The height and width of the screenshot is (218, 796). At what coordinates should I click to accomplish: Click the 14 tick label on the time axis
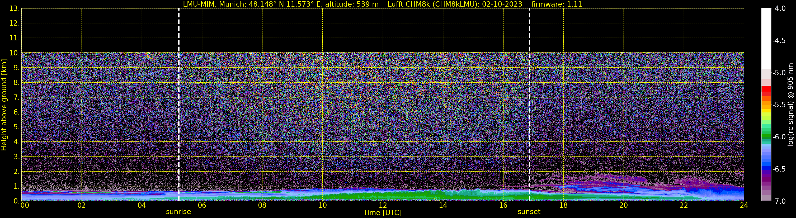pyautogui.click(x=443, y=205)
